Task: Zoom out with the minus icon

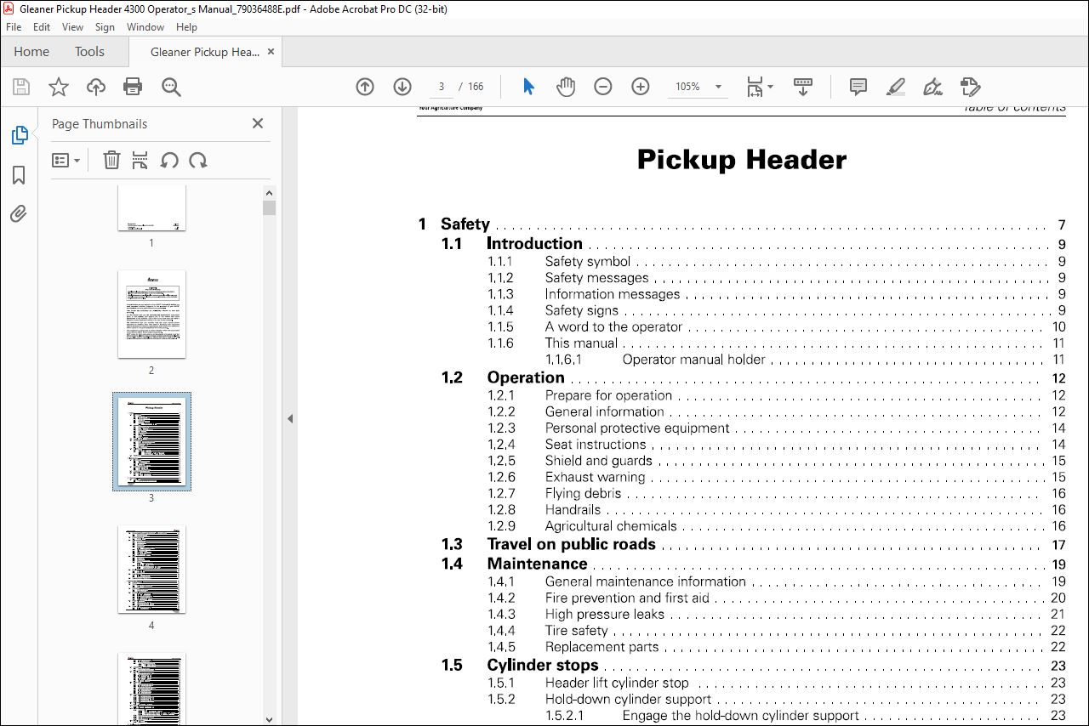Action: coord(603,87)
